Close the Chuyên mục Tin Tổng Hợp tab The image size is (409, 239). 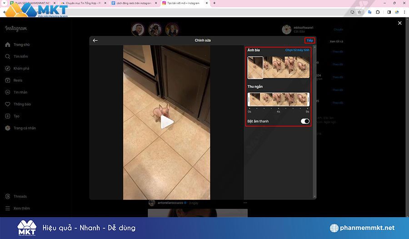(105, 3)
